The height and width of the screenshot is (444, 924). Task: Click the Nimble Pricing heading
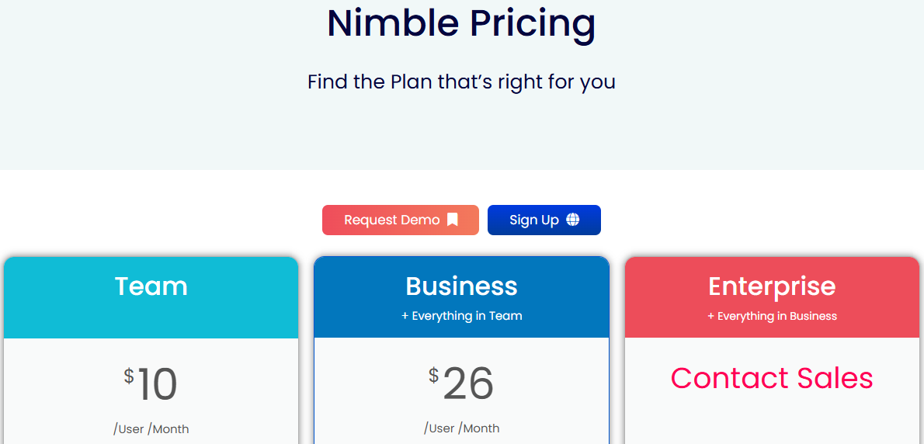[x=461, y=23]
